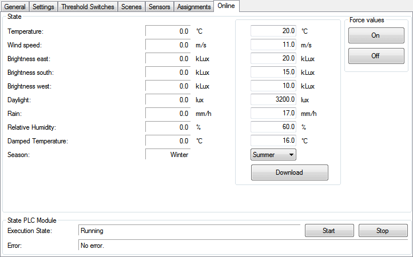Click the Season: label

[x=18, y=155]
